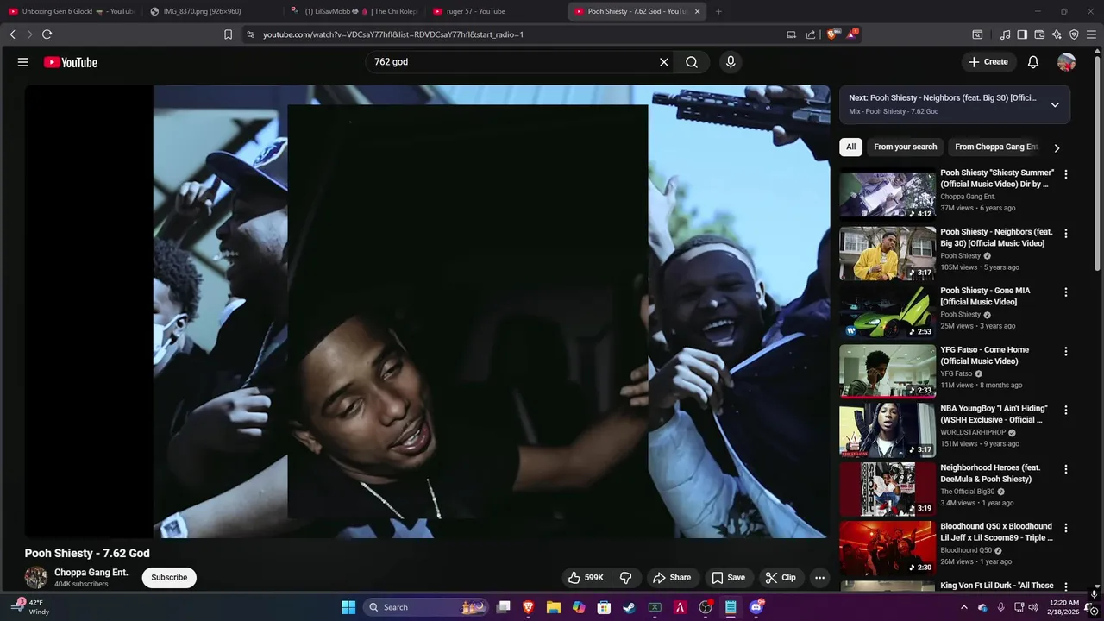Image resolution: width=1104 pixels, height=621 pixels.
Task: Open Discord from taskbar
Action: click(x=756, y=607)
